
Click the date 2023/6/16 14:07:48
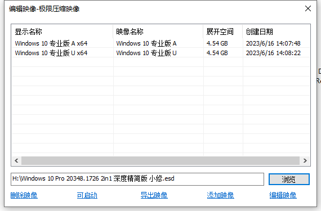click(273, 43)
